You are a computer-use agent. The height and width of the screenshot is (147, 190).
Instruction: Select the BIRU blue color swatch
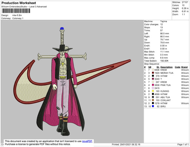point(153,106)
